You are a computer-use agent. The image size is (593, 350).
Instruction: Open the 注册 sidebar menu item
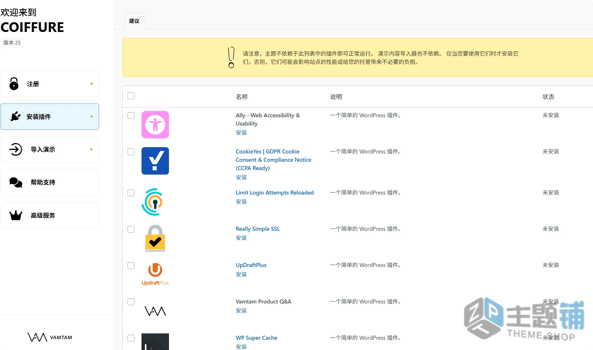tap(50, 84)
